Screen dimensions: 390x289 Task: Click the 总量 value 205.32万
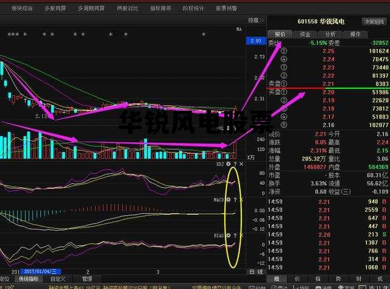coord(314,159)
